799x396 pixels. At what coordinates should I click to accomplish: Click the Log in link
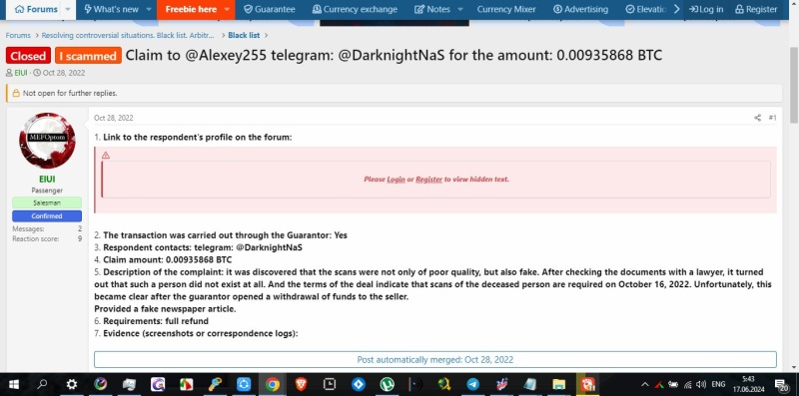coord(706,9)
